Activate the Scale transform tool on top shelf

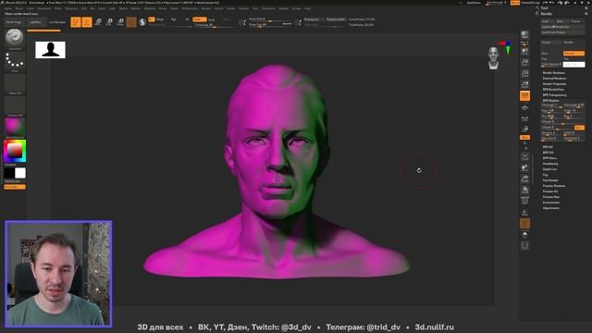[x=109, y=22]
